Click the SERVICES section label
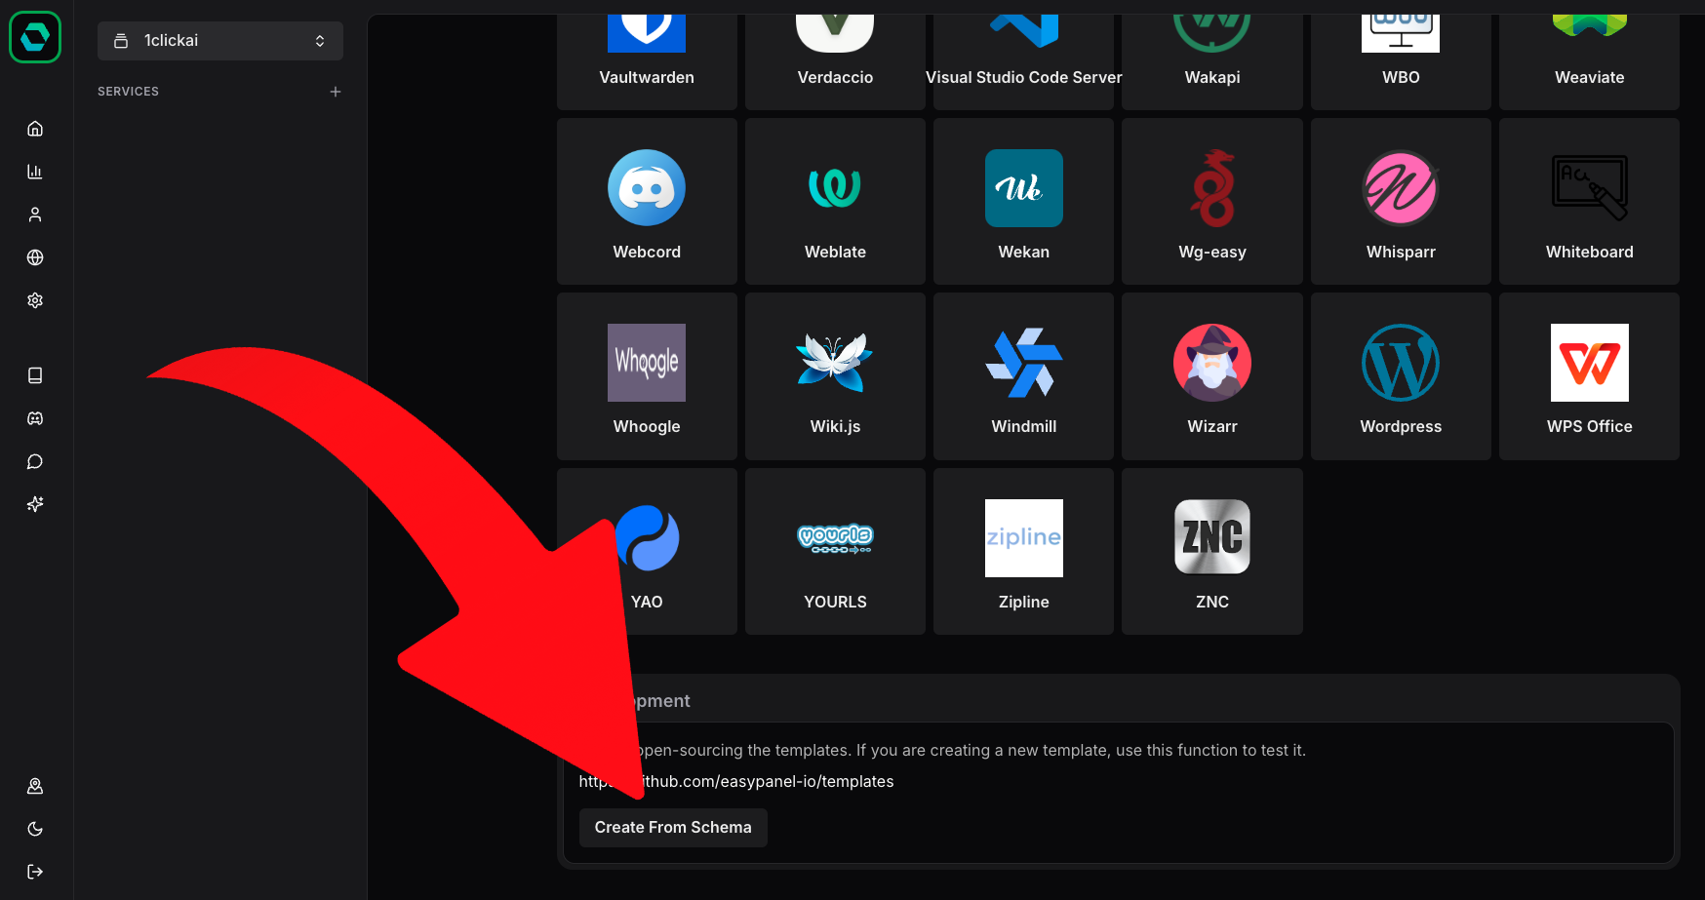This screenshot has height=900, width=1705. (x=128, y=92)
